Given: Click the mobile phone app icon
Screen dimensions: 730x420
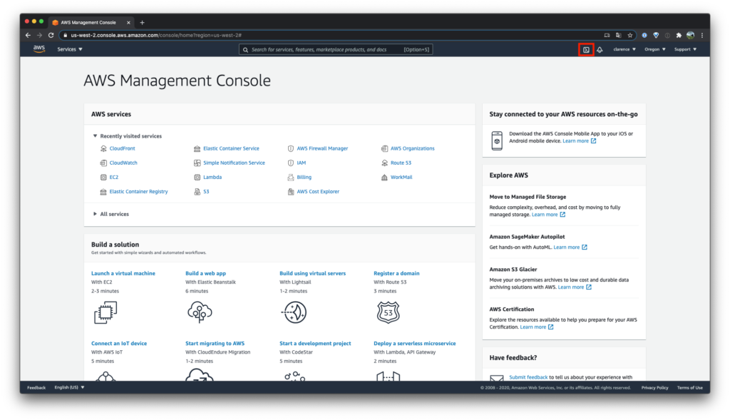Looking at the screenshot, I should point(497,140).
